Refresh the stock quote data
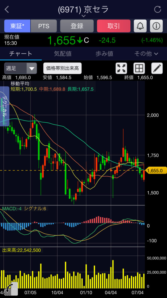The height and width of the screenshot is (298, 167). [157, 9]
